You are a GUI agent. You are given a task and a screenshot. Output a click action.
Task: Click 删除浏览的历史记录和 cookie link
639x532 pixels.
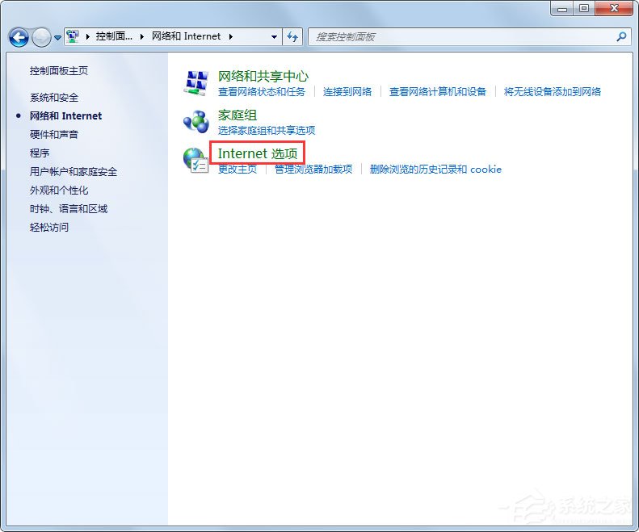(x=435, y=170)
